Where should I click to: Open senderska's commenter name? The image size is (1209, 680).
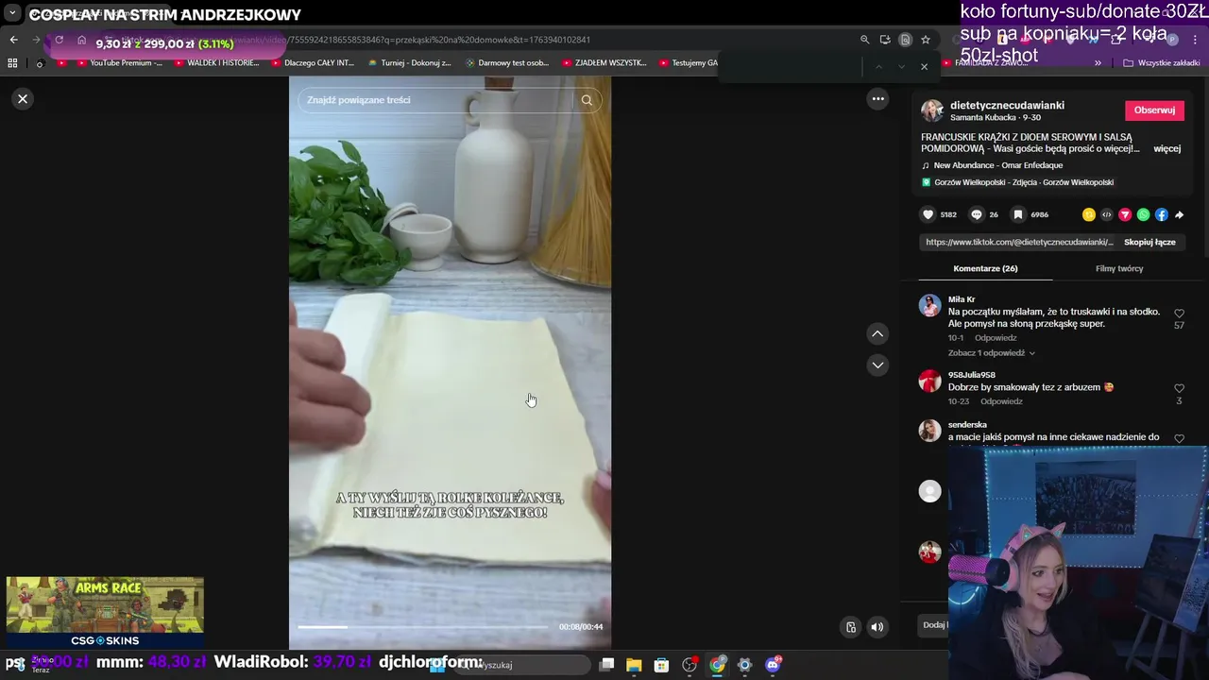pos(967,425)
